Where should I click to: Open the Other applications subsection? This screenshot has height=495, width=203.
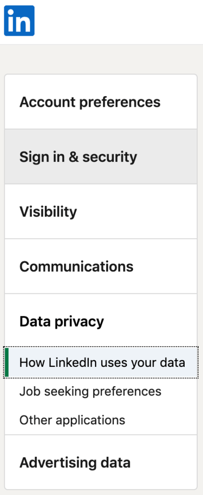pos(72,420)
